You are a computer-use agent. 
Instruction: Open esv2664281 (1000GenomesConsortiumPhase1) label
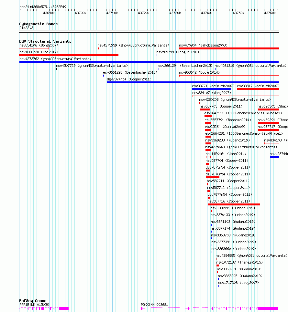point(244,133)
